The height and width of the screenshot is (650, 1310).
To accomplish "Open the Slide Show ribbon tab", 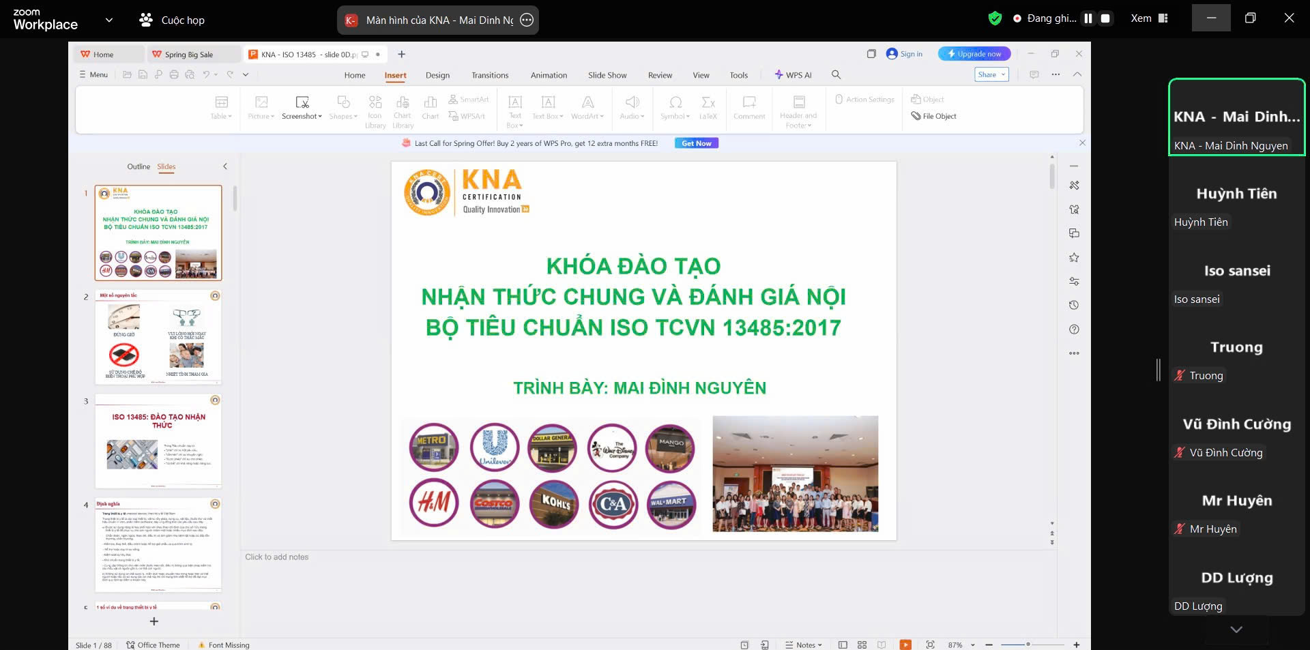I will 607,75.
